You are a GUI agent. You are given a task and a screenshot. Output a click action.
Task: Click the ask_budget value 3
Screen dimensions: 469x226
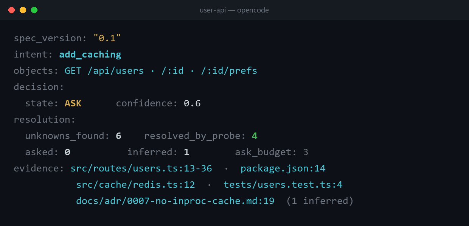point(306,152)
